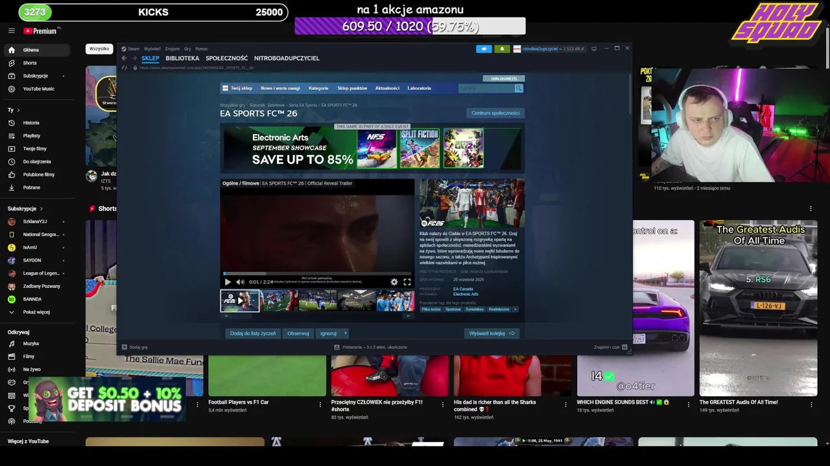Toggle trailer fullscreen

click(x=407, y=282)
